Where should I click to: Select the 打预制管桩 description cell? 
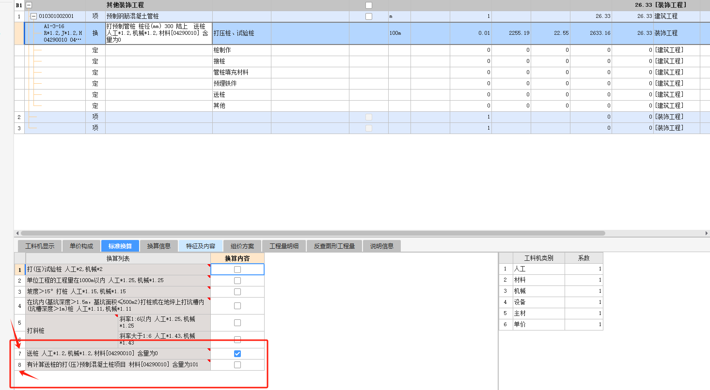pyautogui.click(x=159, y=33)
